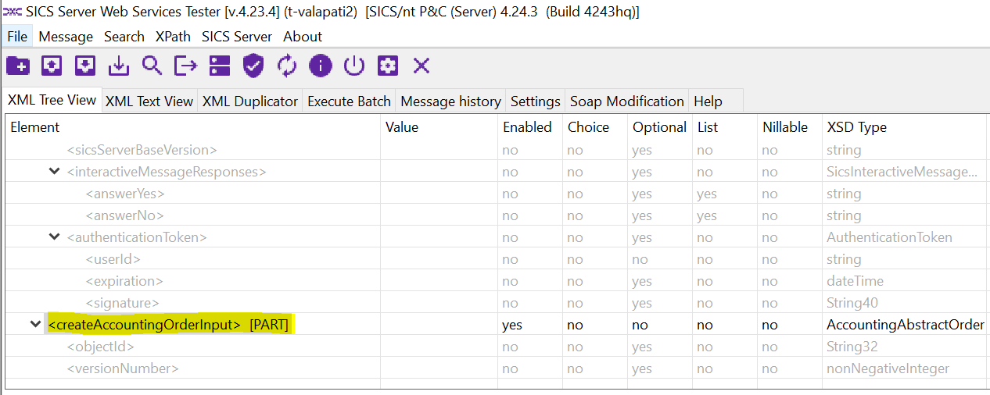Open the SICS Server menu
990x395 pixels.
[x=237, y=37]
